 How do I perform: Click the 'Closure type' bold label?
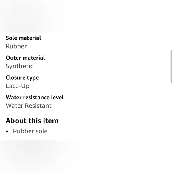[x=22, y=78]
